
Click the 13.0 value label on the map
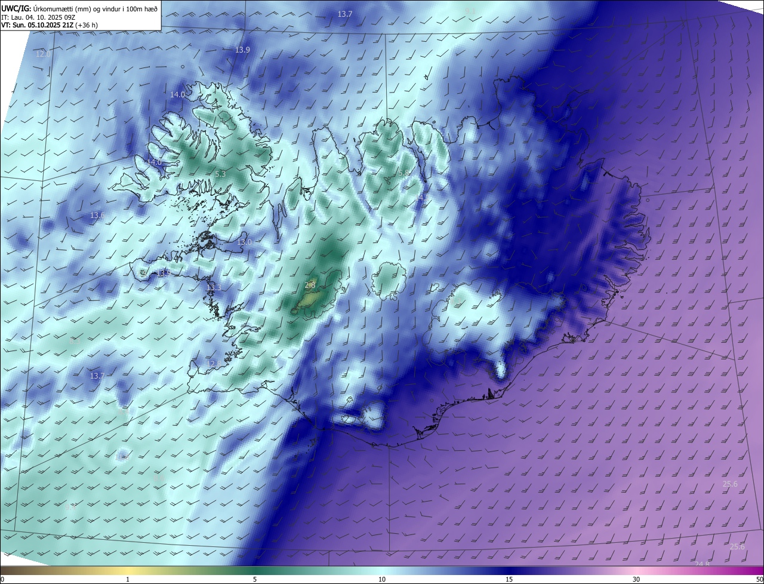point(244,242)
